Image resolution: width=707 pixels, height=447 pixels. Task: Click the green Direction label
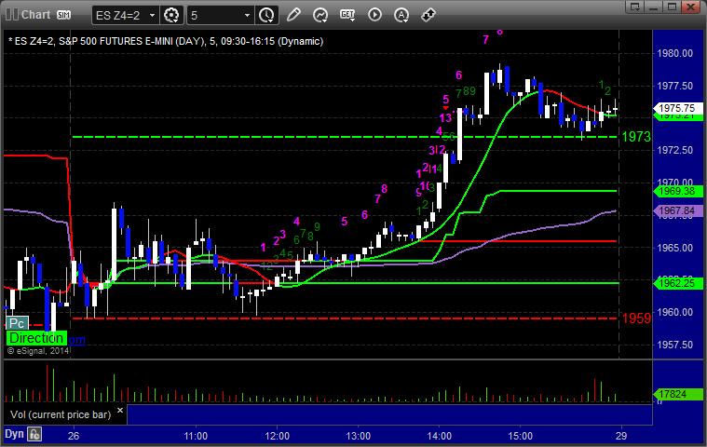pos(36,338)
